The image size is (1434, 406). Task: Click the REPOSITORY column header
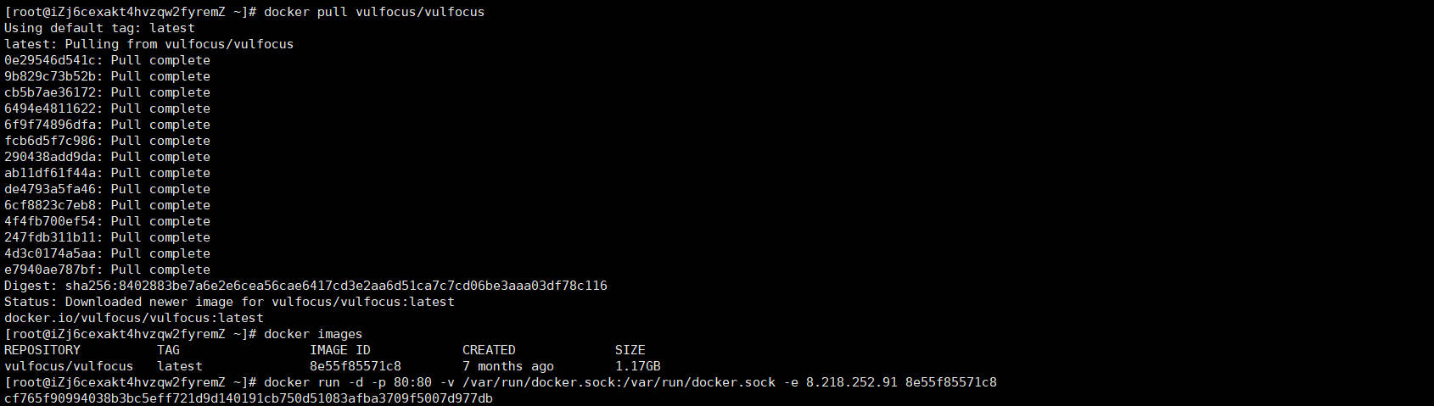42,350
